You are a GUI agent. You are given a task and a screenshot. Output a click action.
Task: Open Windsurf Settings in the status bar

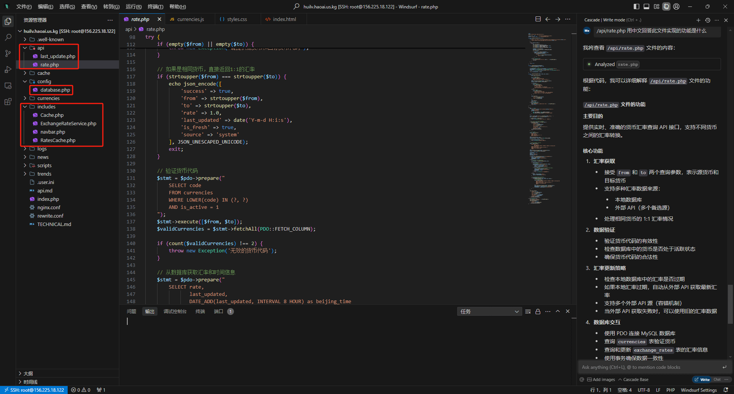click(x=698, y=390)
